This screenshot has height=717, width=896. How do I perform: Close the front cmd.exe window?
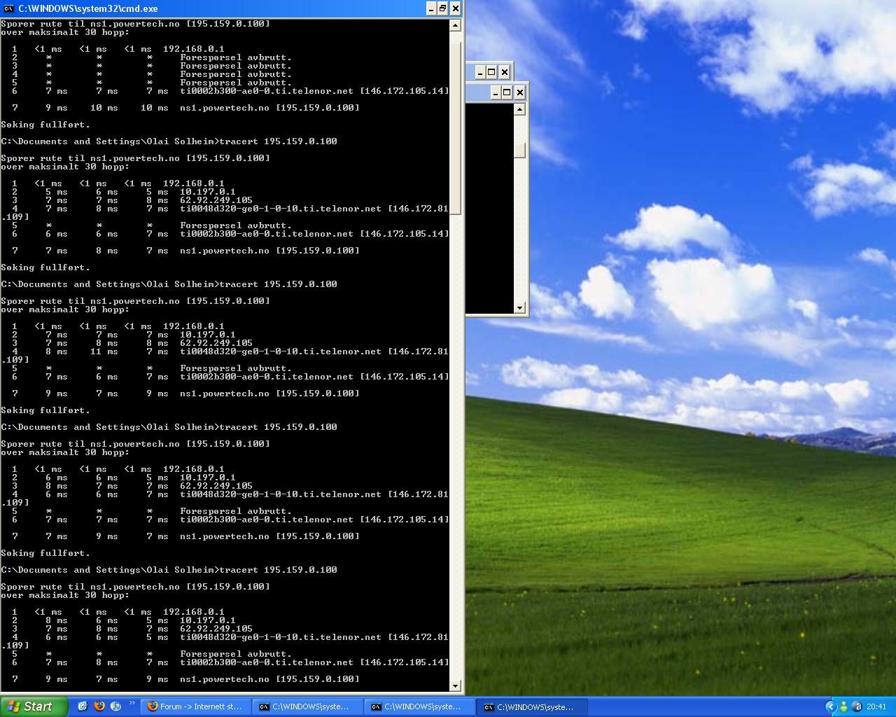click(x=456, y=8)
